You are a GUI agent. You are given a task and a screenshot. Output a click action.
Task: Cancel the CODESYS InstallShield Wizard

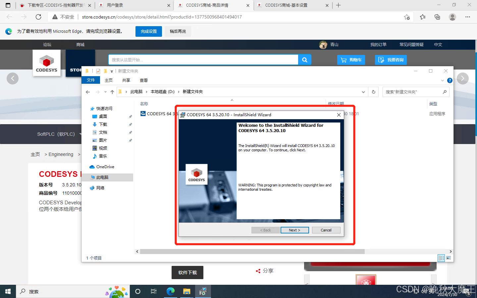pyautogui.click(x=326, y=230)
